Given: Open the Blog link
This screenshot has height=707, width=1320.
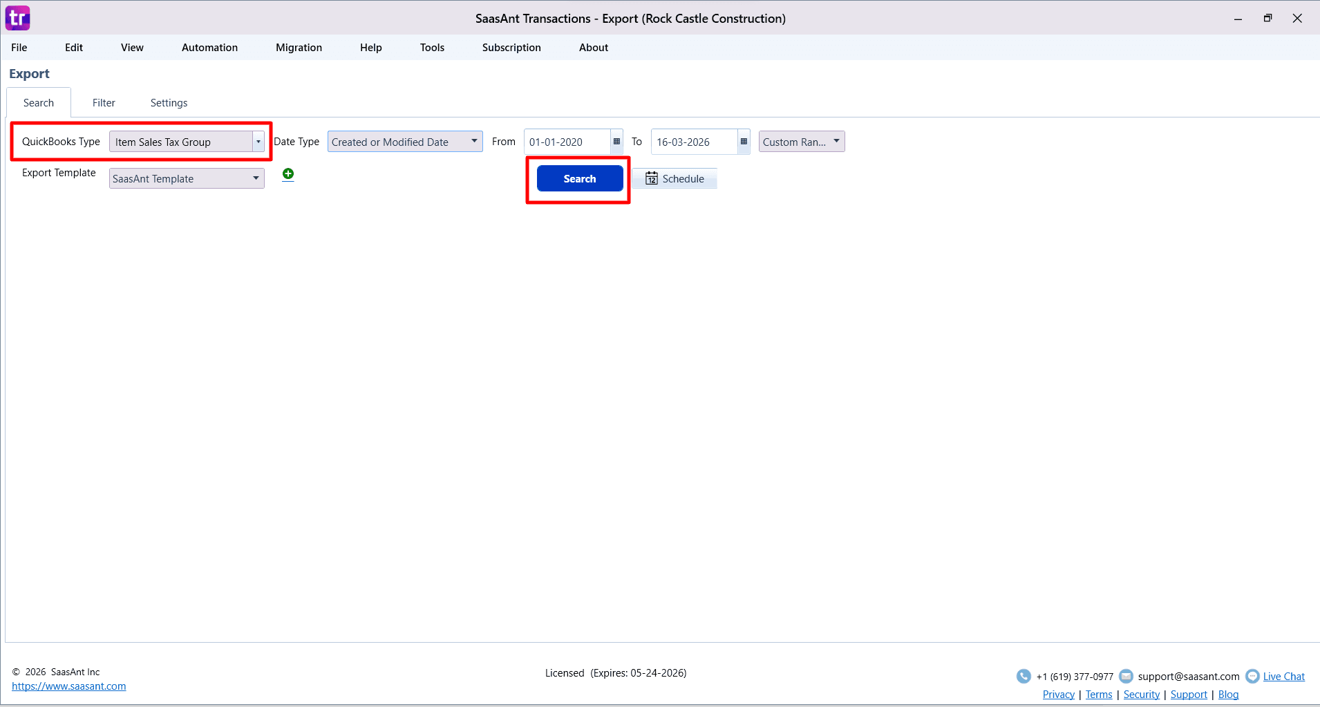Looking at the screenshot, I should click(x=1228, y=695).
